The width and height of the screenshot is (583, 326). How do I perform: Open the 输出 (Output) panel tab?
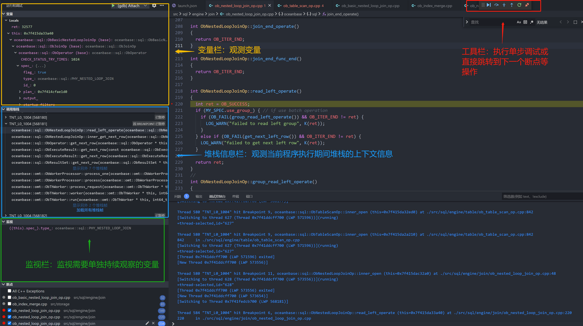click(x=199, y=196)
